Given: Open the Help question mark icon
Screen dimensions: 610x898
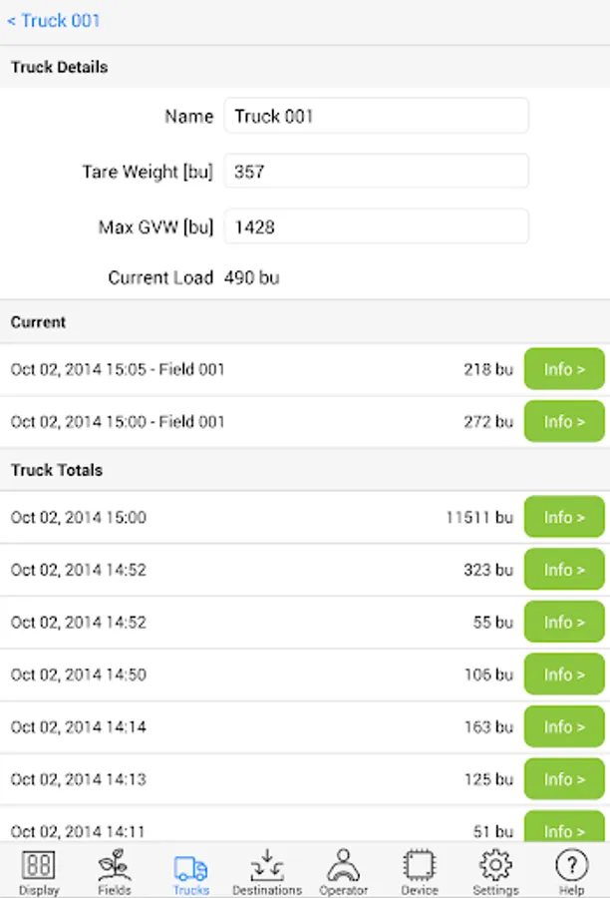Looking at the screenshot, I should 572,865.
